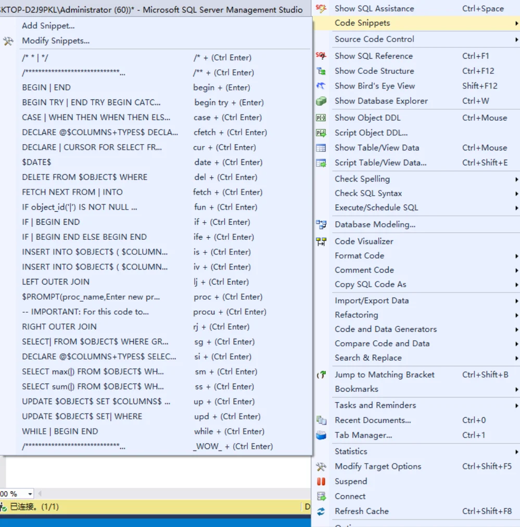Image resolution: width=520 pixels, height=527 pixels.
Task: Choose the RIGHT OUTER JOIN snippet
Action: [156, 327]
